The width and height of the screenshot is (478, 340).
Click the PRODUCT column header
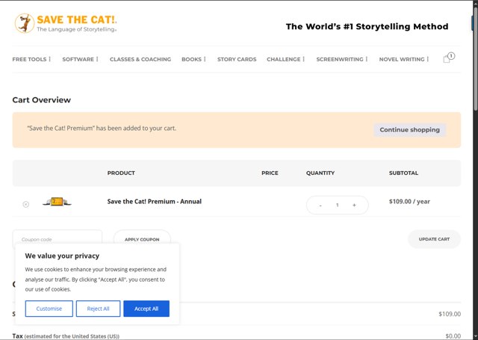click(121, 173)
